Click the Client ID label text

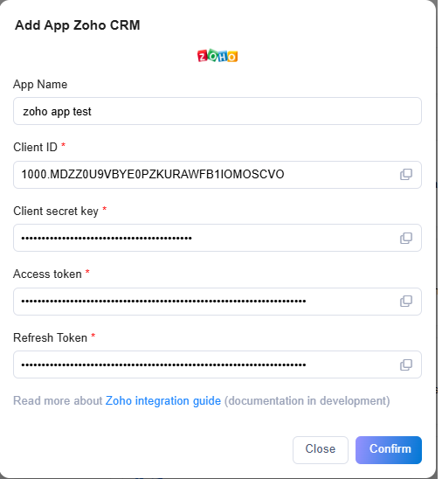coord(36,147)
